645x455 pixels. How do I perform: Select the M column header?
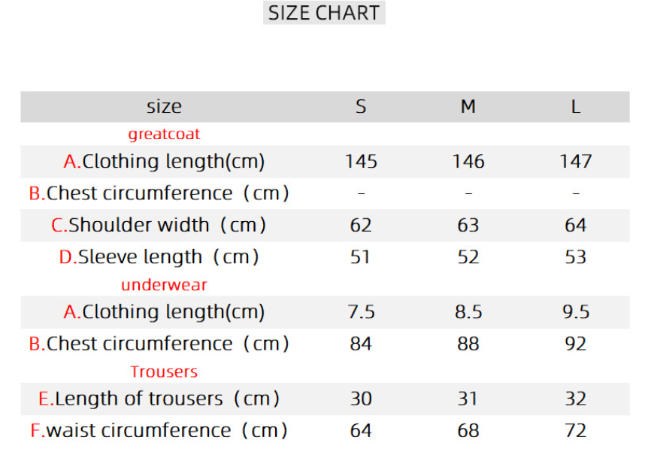point(468,107)
